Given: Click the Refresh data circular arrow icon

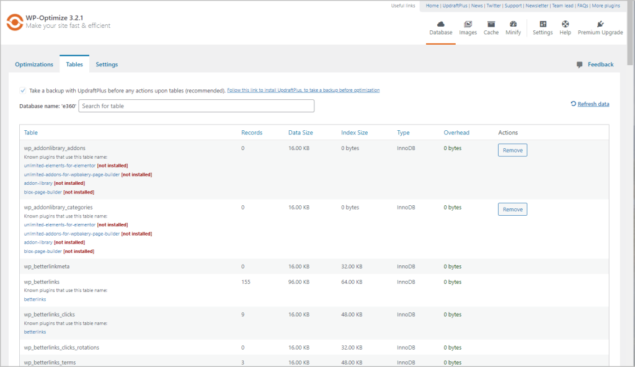Looking at the screenshot, I should point(572,104).
